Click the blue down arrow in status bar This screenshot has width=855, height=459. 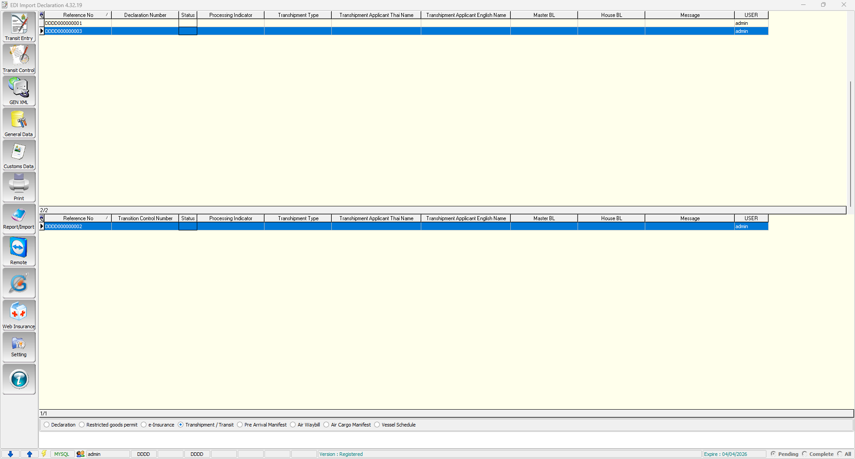(10, 454)
